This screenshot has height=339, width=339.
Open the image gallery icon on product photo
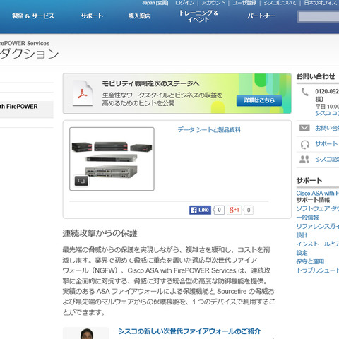81,181
